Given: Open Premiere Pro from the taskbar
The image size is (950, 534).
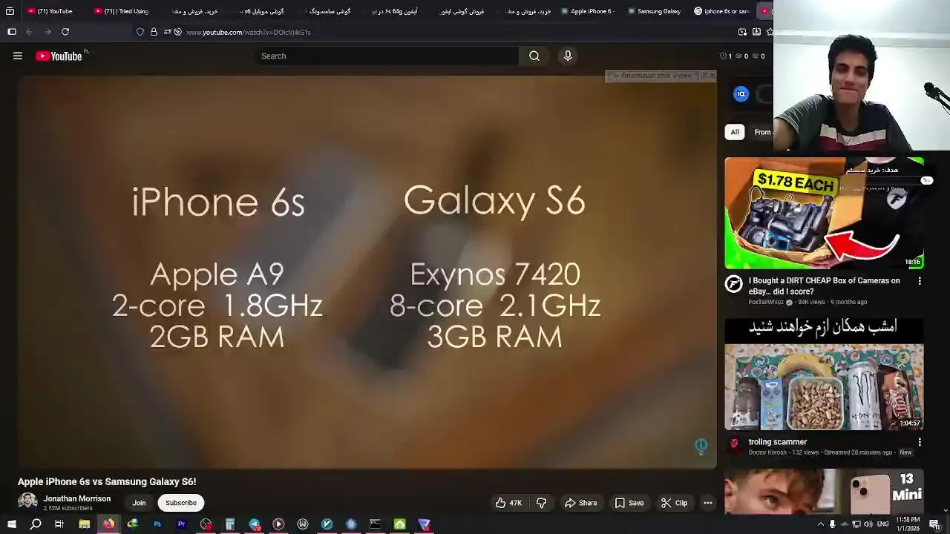Looking at the screenshot, I should (182, 524).
